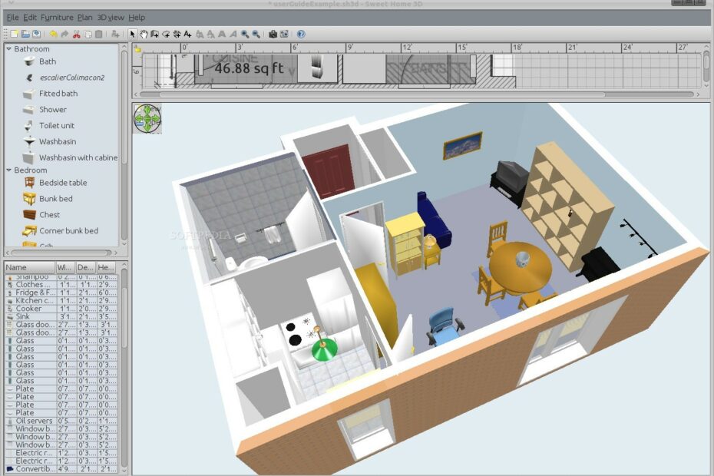Sort furniture list by De... depth column

(86, 267)
